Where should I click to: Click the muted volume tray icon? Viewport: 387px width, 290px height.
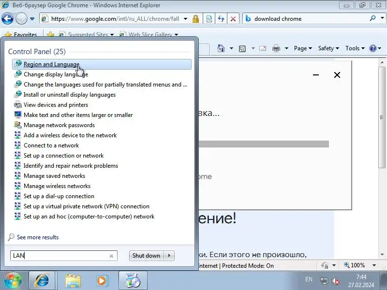pyautogui.click(x=336, y=281)
